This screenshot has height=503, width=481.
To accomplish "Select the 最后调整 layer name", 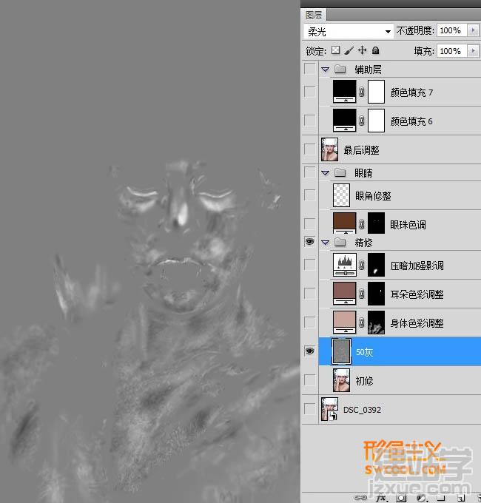I will [x=361, y=150].
